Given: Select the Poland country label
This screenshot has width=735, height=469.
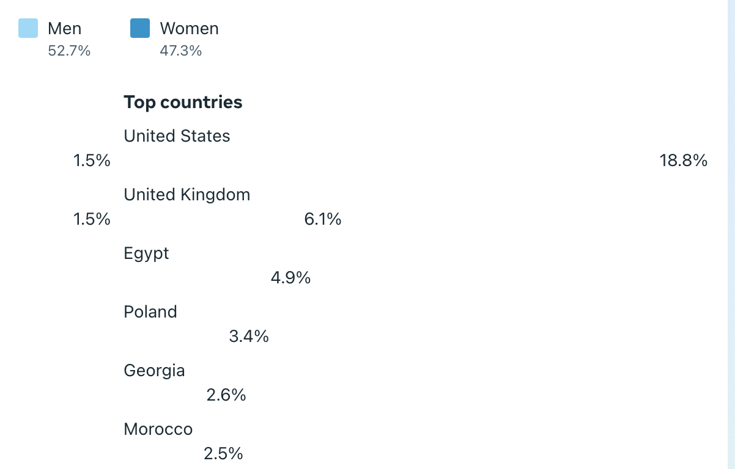Looking at the screenshot, I should [150, 312].
